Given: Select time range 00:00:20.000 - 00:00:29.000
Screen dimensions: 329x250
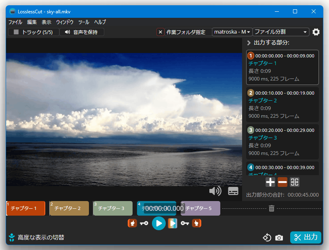Looking at the screenshot, I should coord(285,130).
